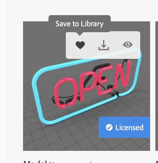This screenshot has width=158, height=163.
Task: Show asset preview using eye icon
Action: [128, 45]
